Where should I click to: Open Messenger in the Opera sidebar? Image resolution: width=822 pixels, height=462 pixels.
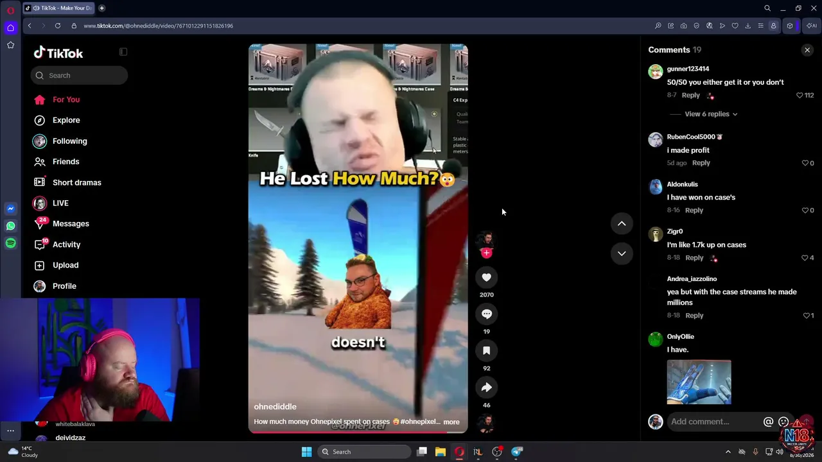10,209
